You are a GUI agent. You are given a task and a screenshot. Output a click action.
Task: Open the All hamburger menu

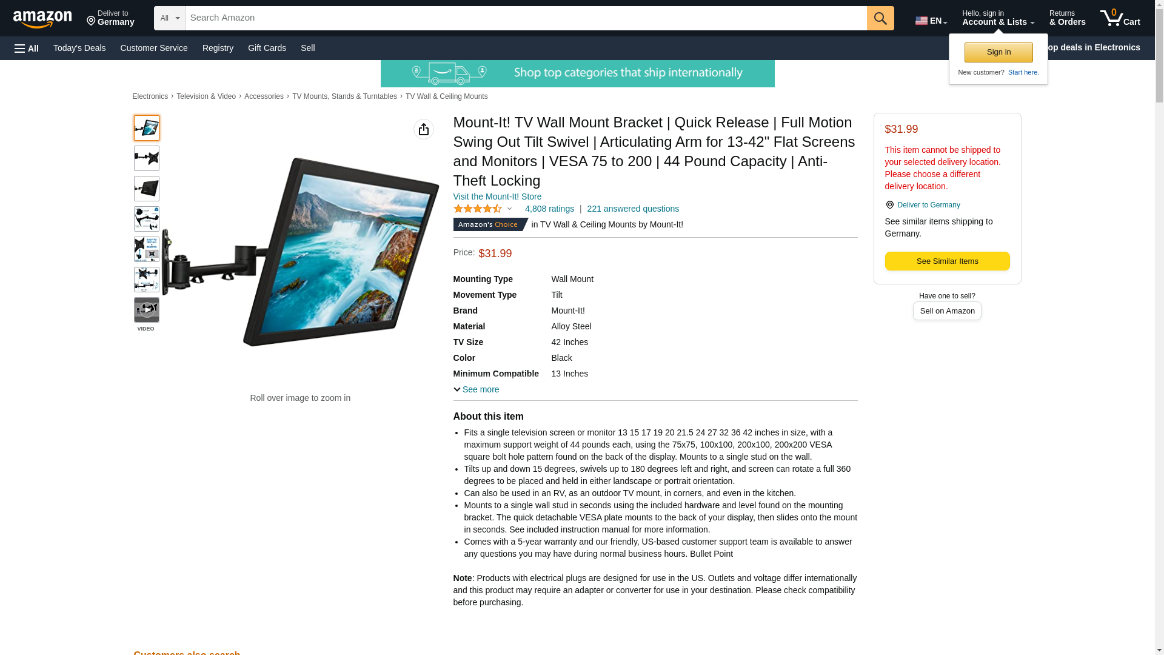coord(27,49)
